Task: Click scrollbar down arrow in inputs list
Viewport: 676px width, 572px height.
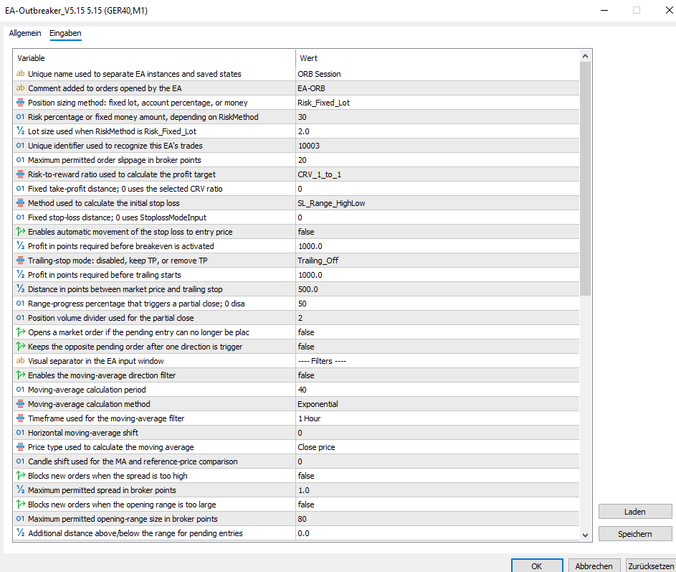Action: (x=585, y=535)
